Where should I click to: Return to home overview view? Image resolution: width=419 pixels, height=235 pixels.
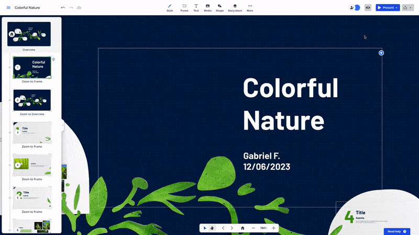coord(242,228)
